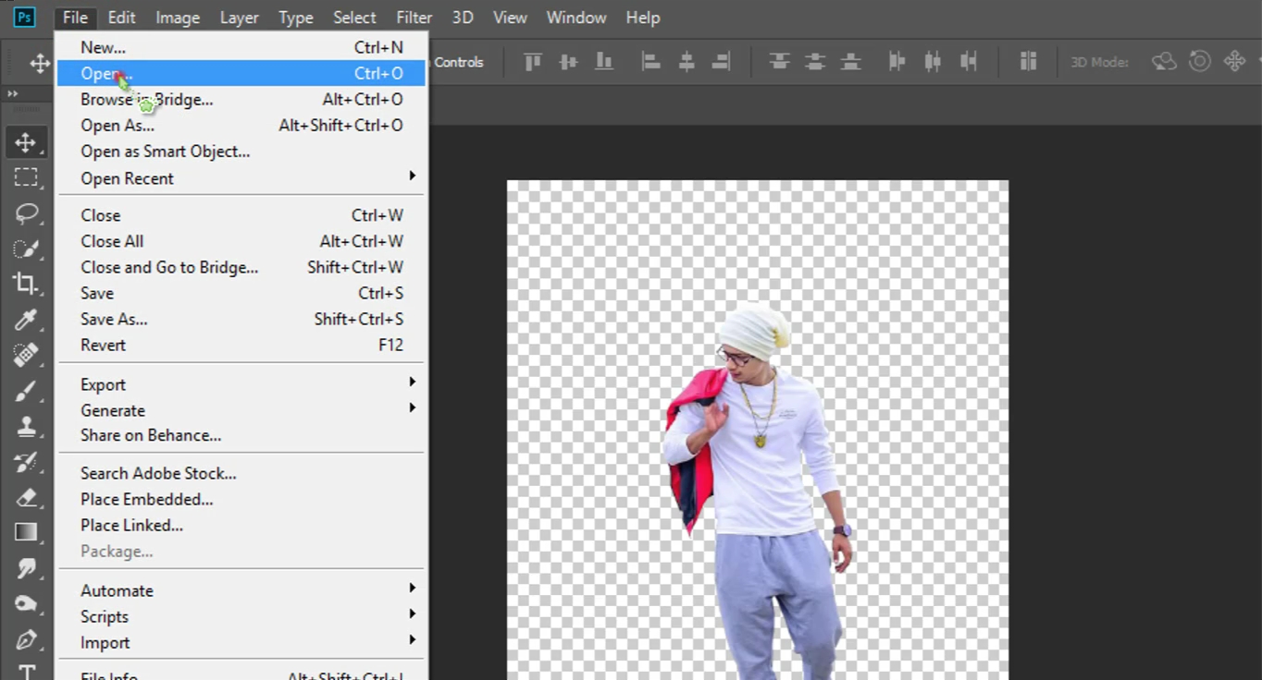
Task: Switch to the Eraser tool
Action: 26,497
